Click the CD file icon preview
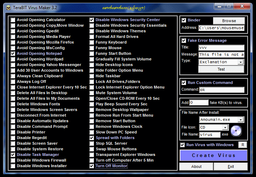Screen dimensions: 256x177 pyautogui.click(x=236, y=131)
